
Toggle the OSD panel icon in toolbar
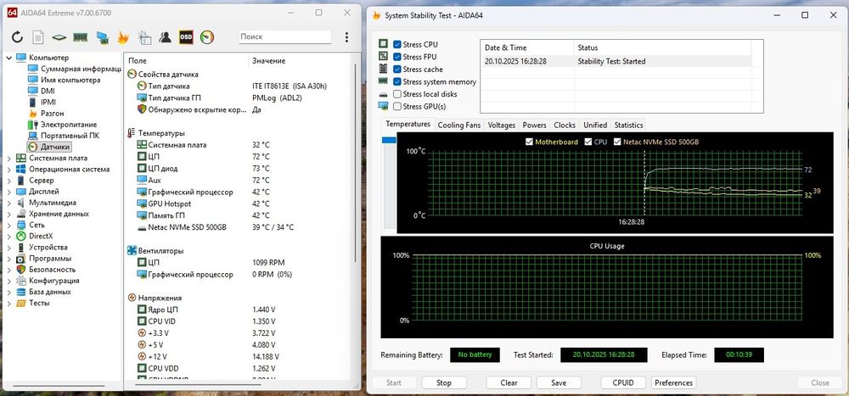pyautogui.click(x=186, y=36)
